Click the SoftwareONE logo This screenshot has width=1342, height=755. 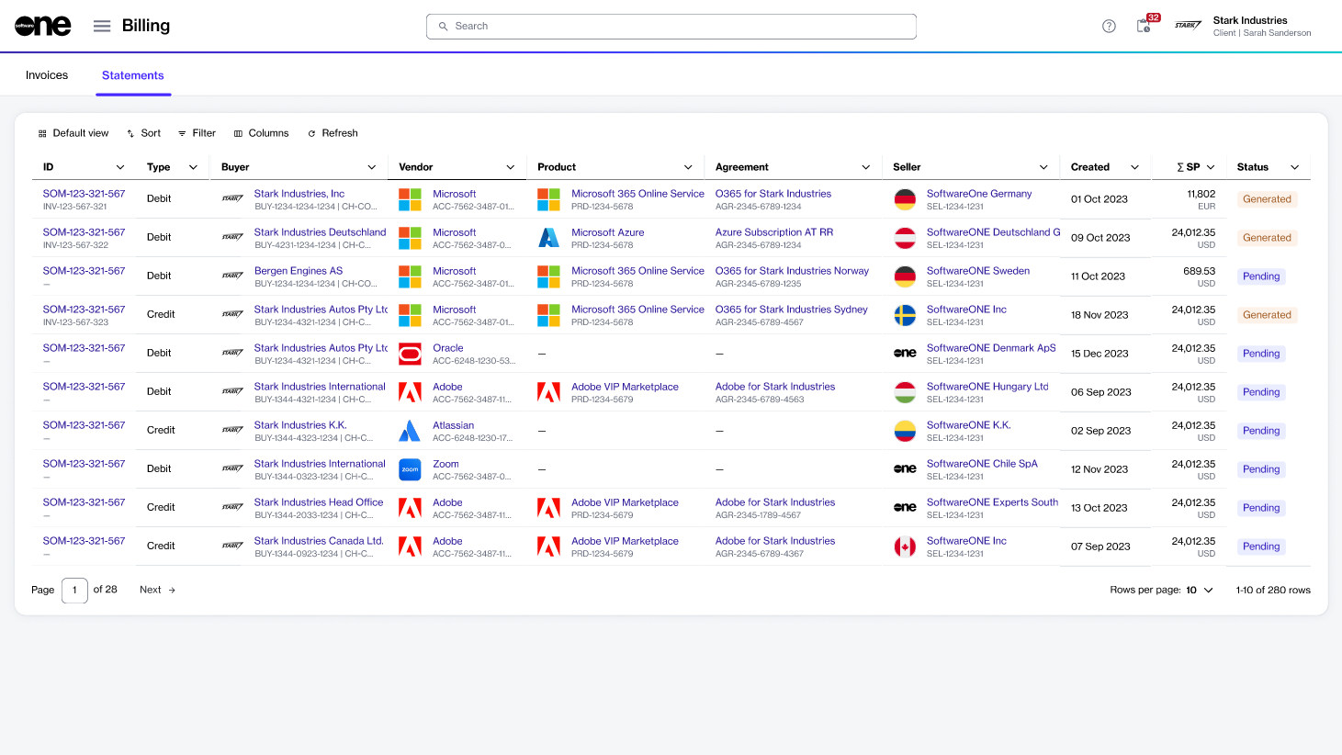[x=43, y=26]
